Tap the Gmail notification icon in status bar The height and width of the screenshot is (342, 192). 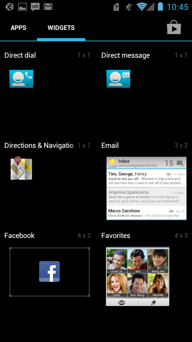tap(48, 7)
